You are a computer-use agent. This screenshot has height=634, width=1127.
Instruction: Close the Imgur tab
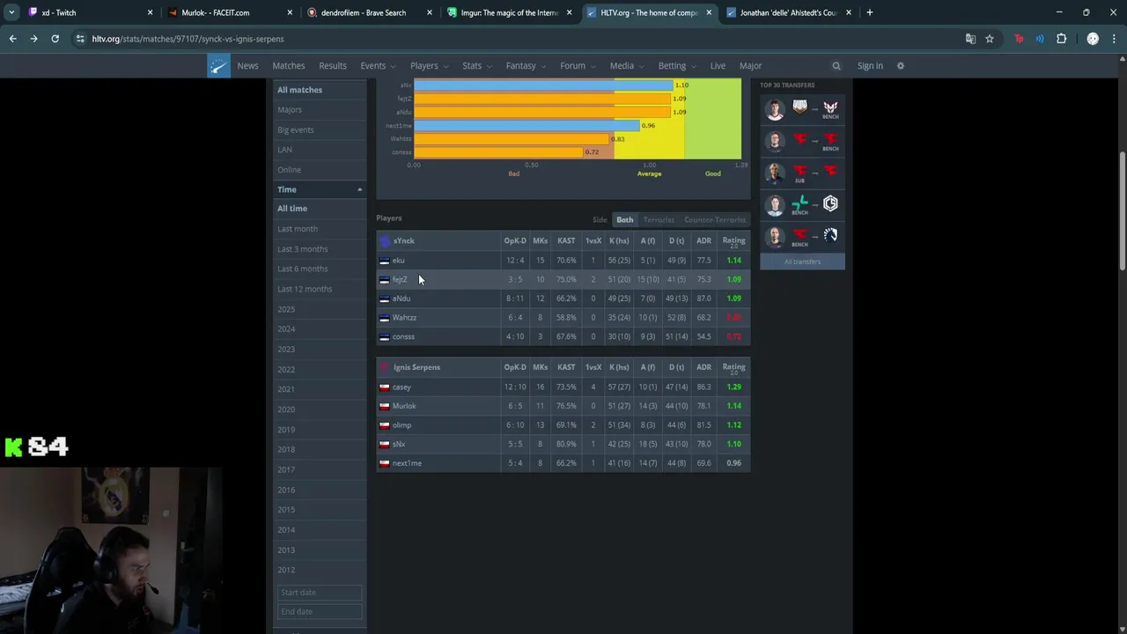(x=570, y=12)
